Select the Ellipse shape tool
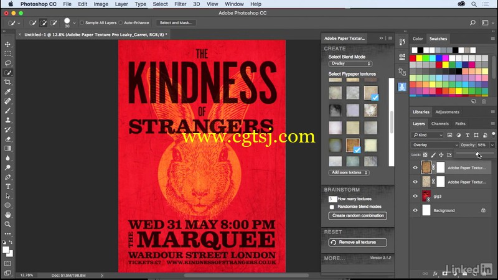498x280 pixels. click(x=7, y=205)
